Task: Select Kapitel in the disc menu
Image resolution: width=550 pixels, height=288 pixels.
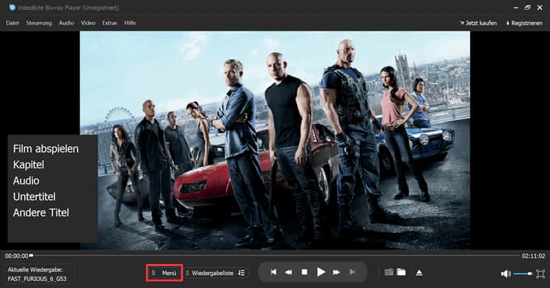Action: (x=28, y=165)
